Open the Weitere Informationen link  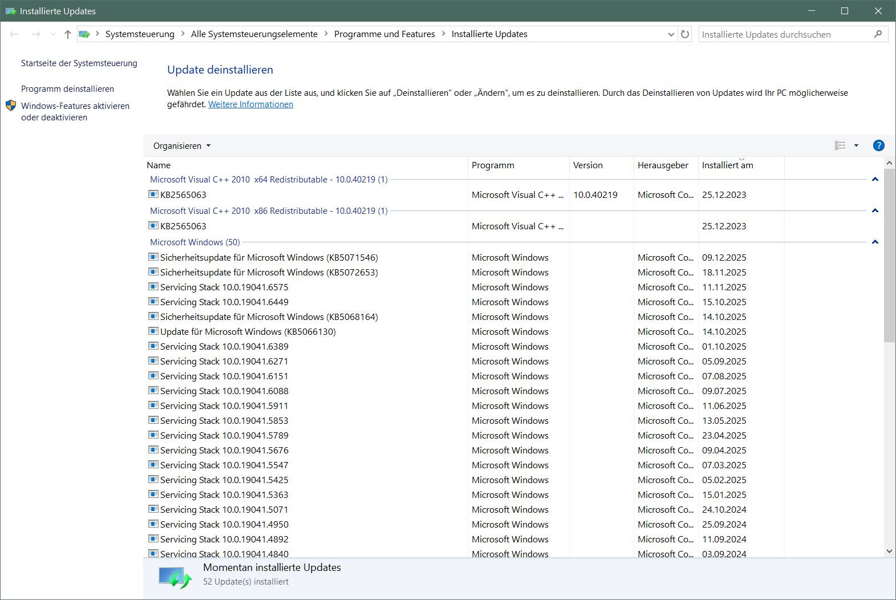click(x=250, y=104)
